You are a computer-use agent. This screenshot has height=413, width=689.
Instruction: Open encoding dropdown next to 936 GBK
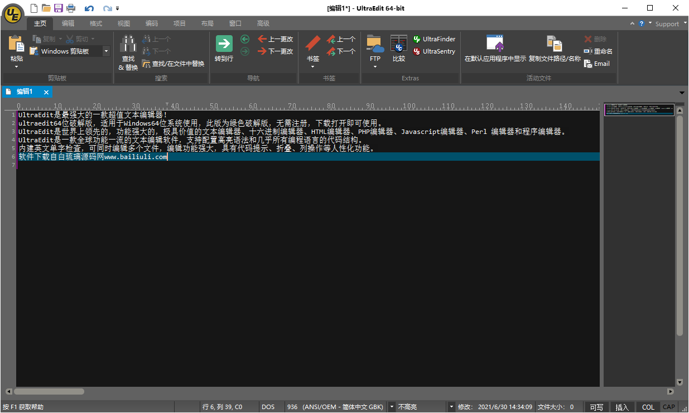(392, 407)
